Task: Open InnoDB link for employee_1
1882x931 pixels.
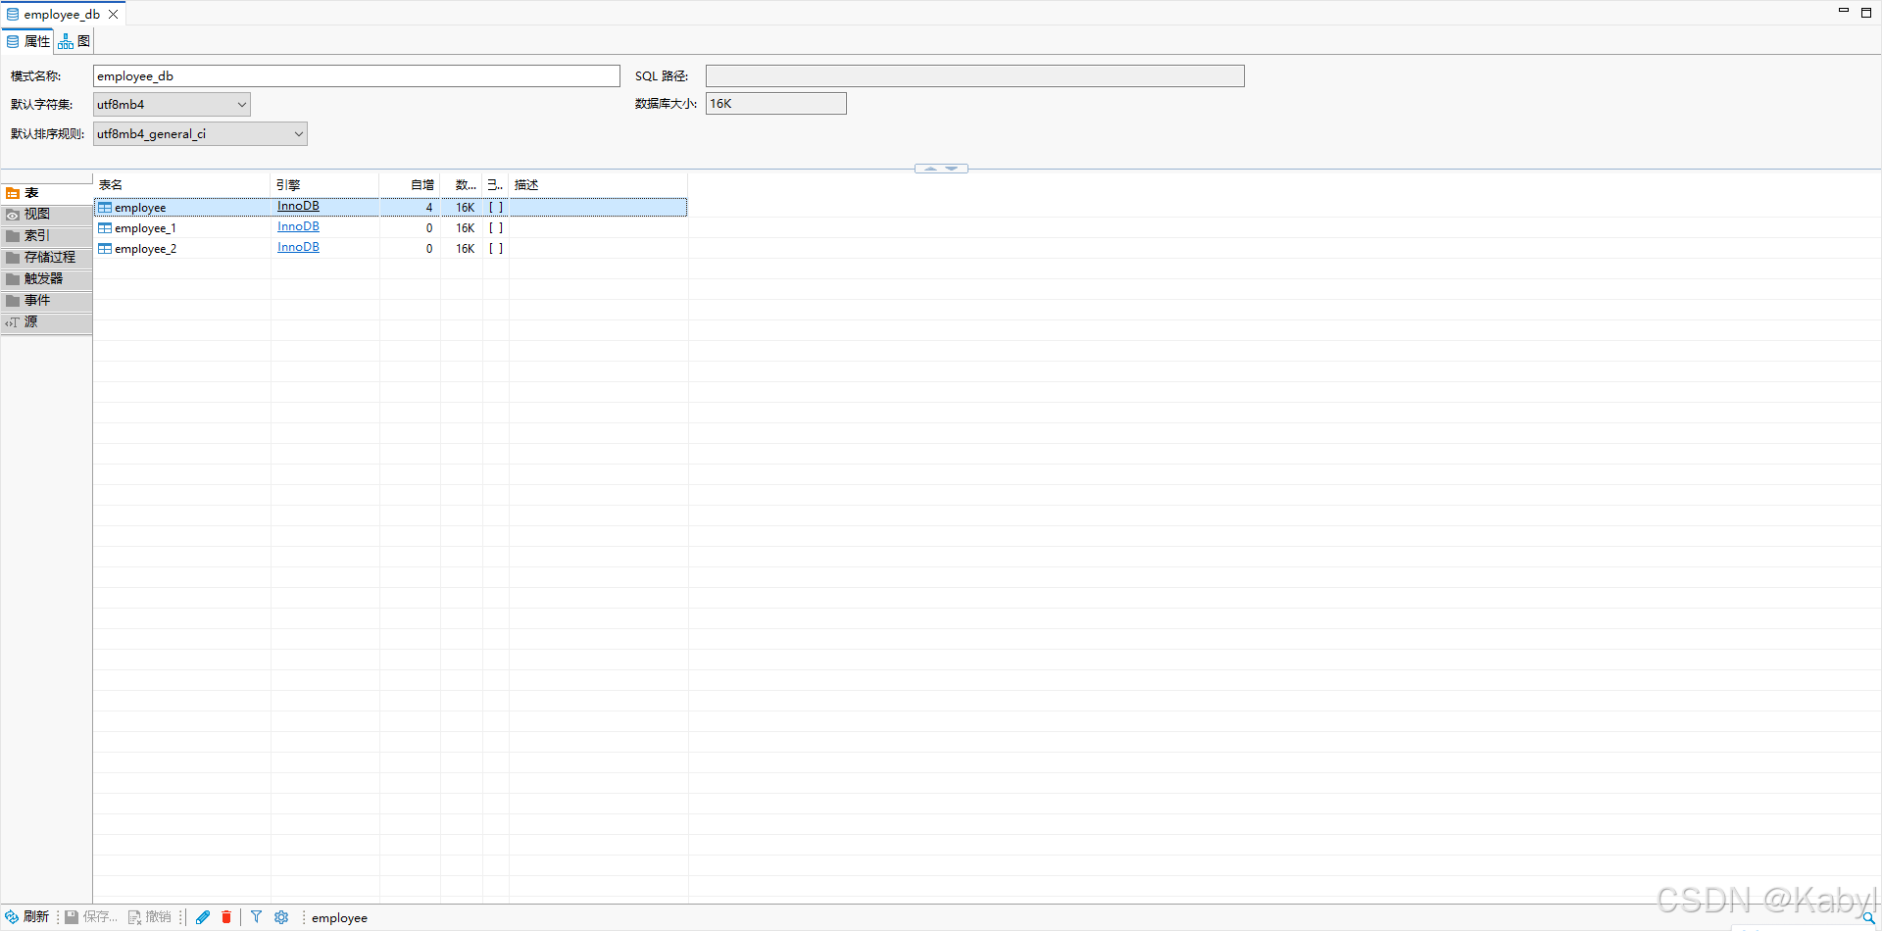Action: coord(298,226)
